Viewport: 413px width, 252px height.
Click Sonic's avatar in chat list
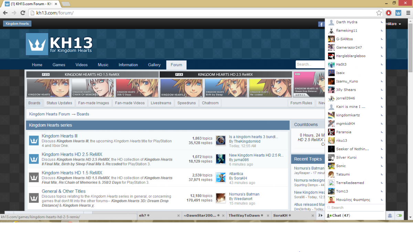[331, 166]
